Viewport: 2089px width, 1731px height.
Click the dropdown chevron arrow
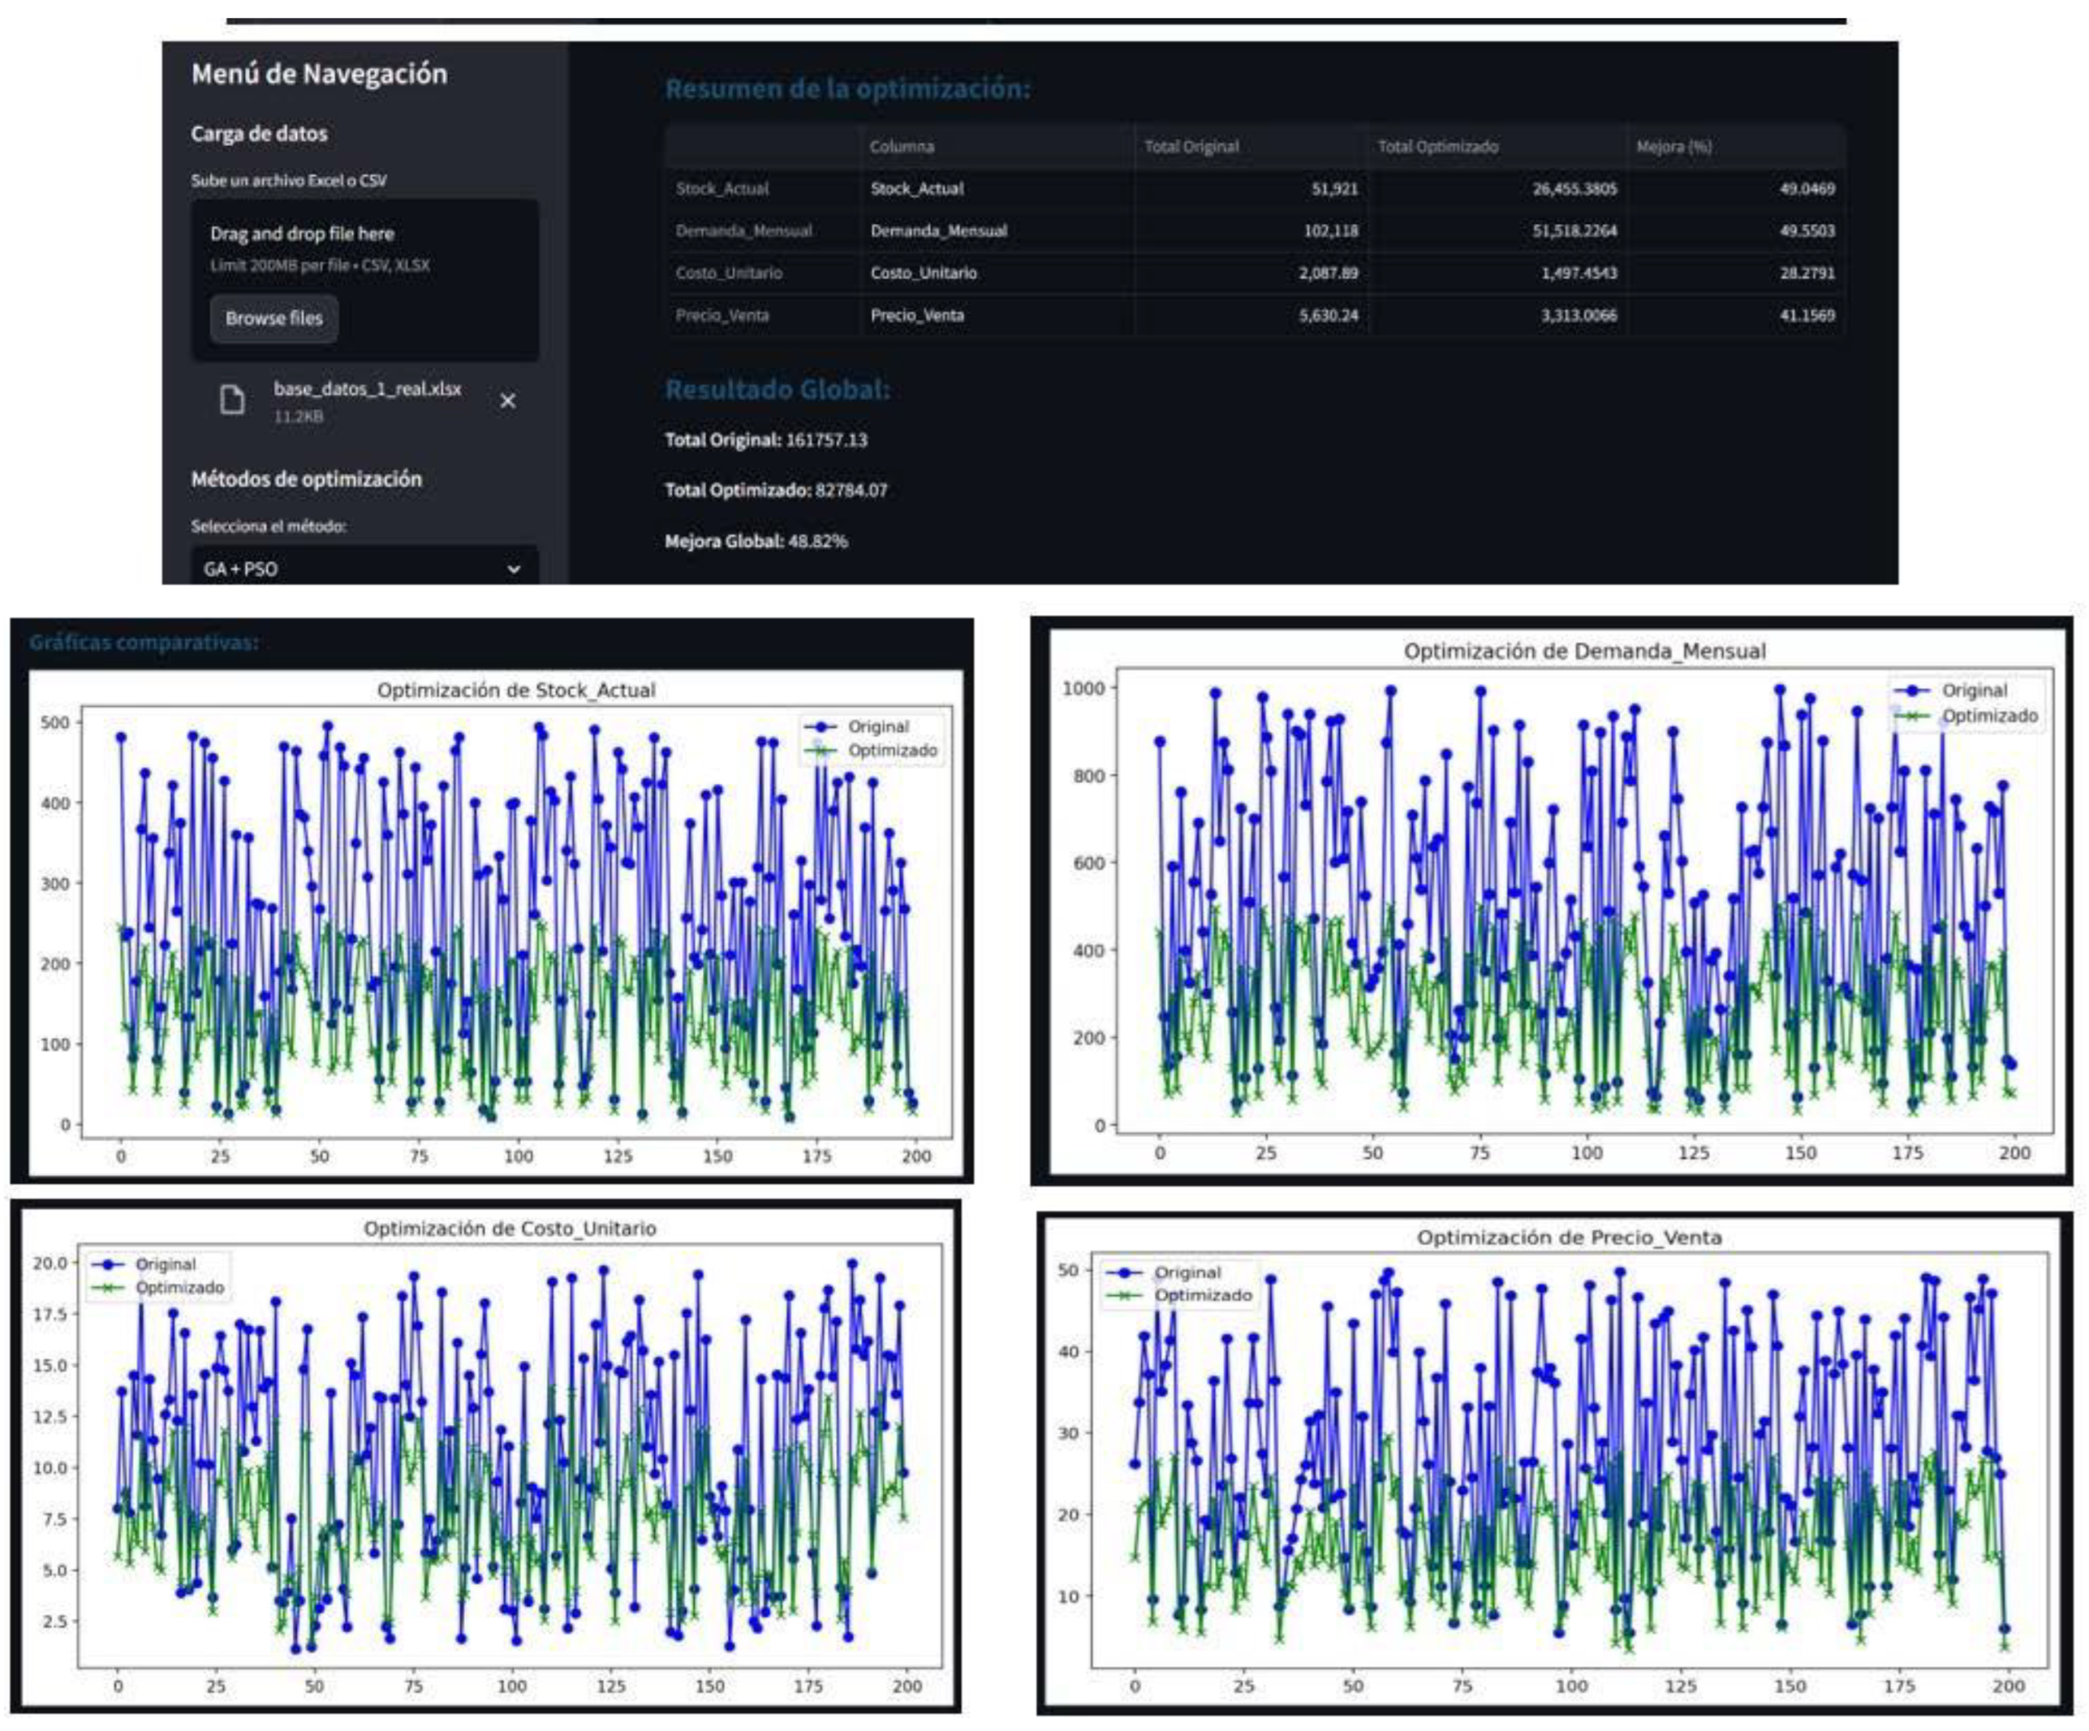click(x=514, y=569)
